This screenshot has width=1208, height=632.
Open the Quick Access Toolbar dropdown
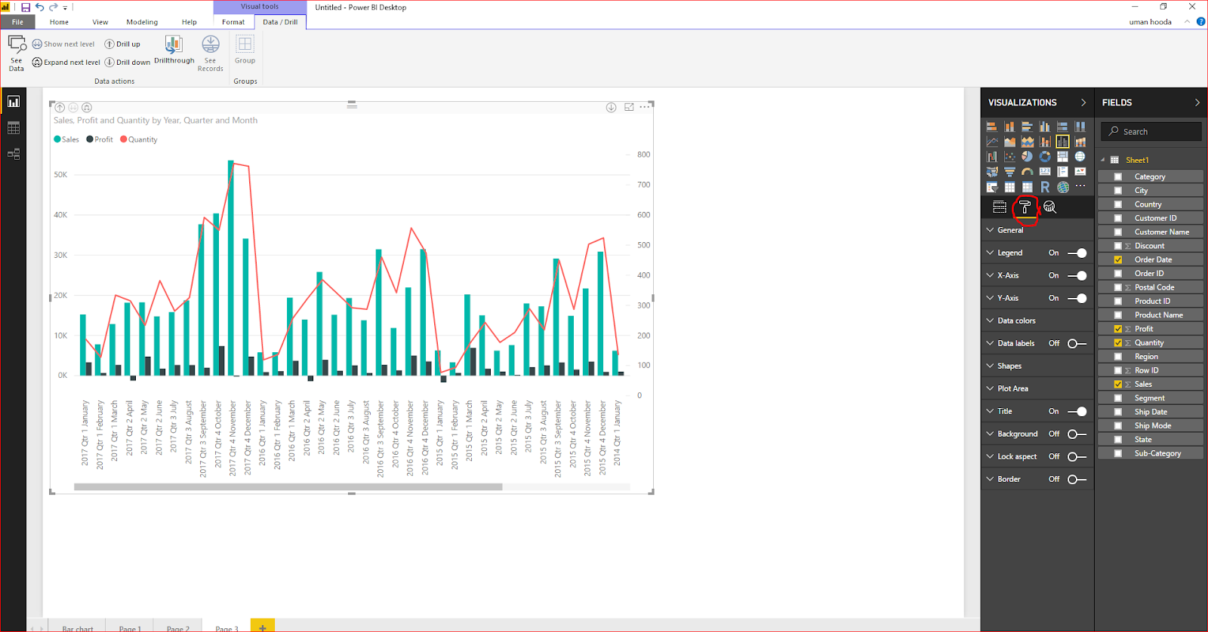coord(65,8)
